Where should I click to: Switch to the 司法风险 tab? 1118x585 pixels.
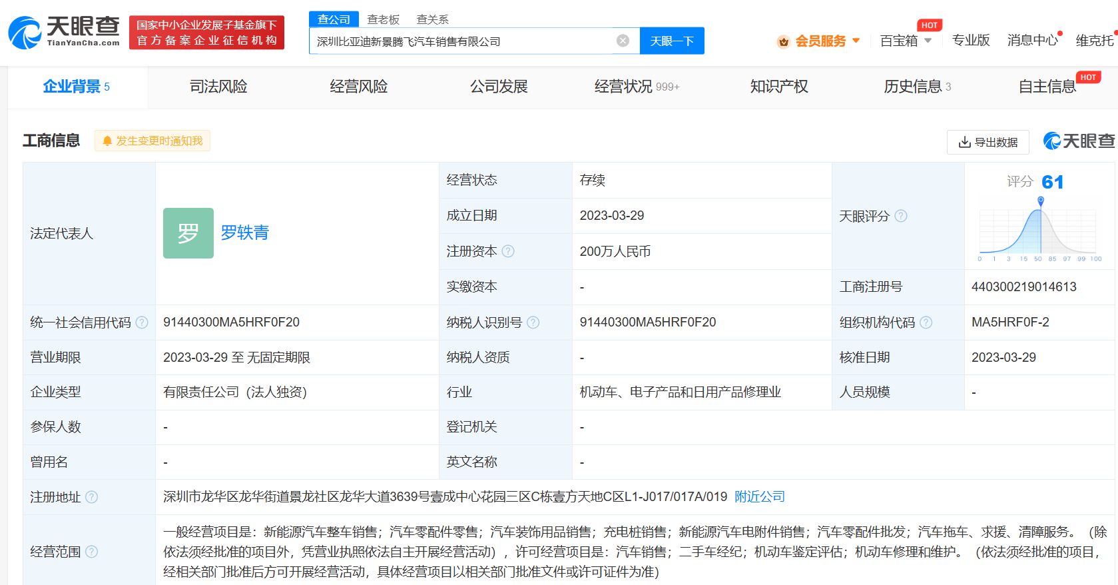[218, 87]
